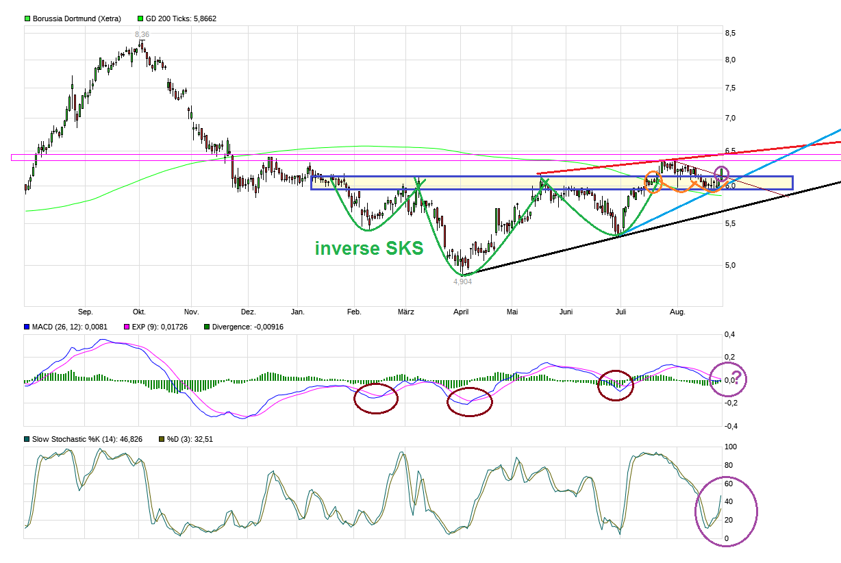The height and width of the screenshot is (563, 841).
Task: Click the Juli month axis label
Action: tap(621, 312)
